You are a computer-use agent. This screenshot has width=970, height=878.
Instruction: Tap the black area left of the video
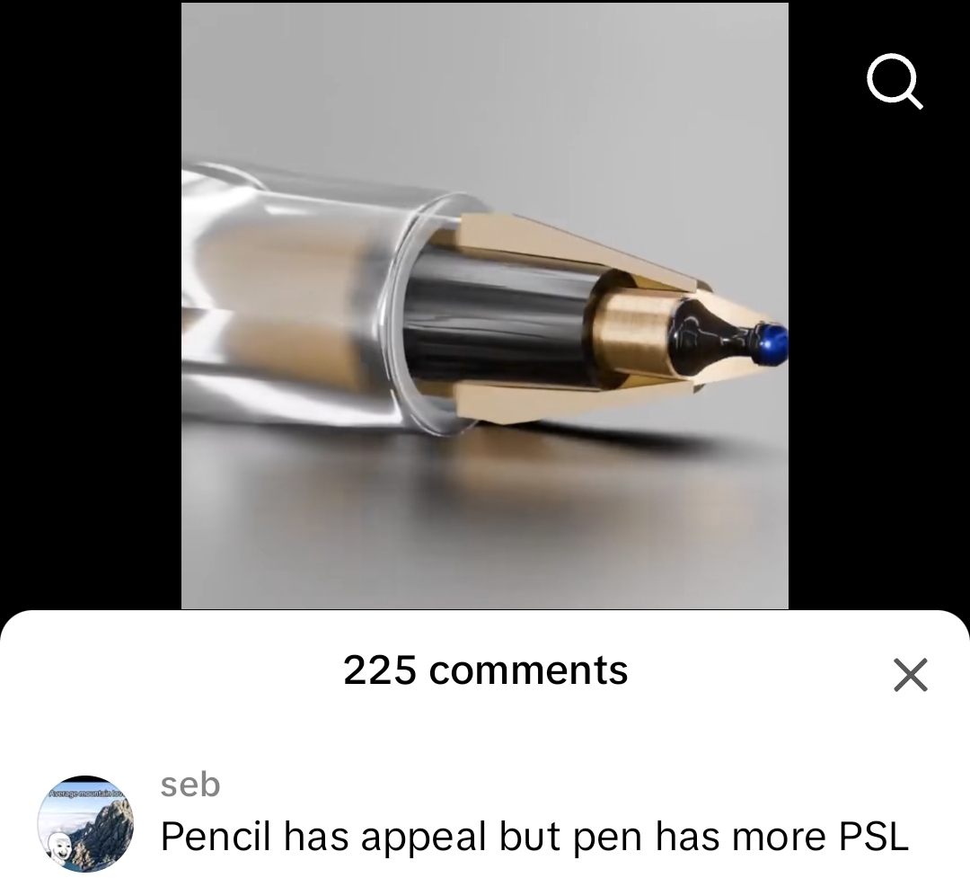[x=91, y=306]
